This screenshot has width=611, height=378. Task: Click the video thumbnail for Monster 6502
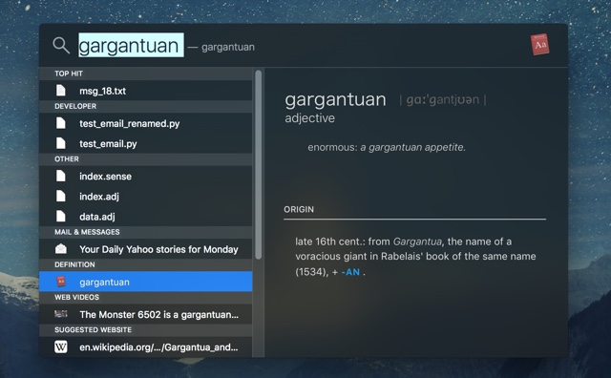(x=61, y=314)
